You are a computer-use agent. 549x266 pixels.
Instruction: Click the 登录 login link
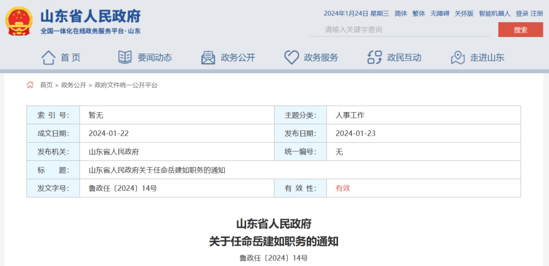tap(522, 14)
